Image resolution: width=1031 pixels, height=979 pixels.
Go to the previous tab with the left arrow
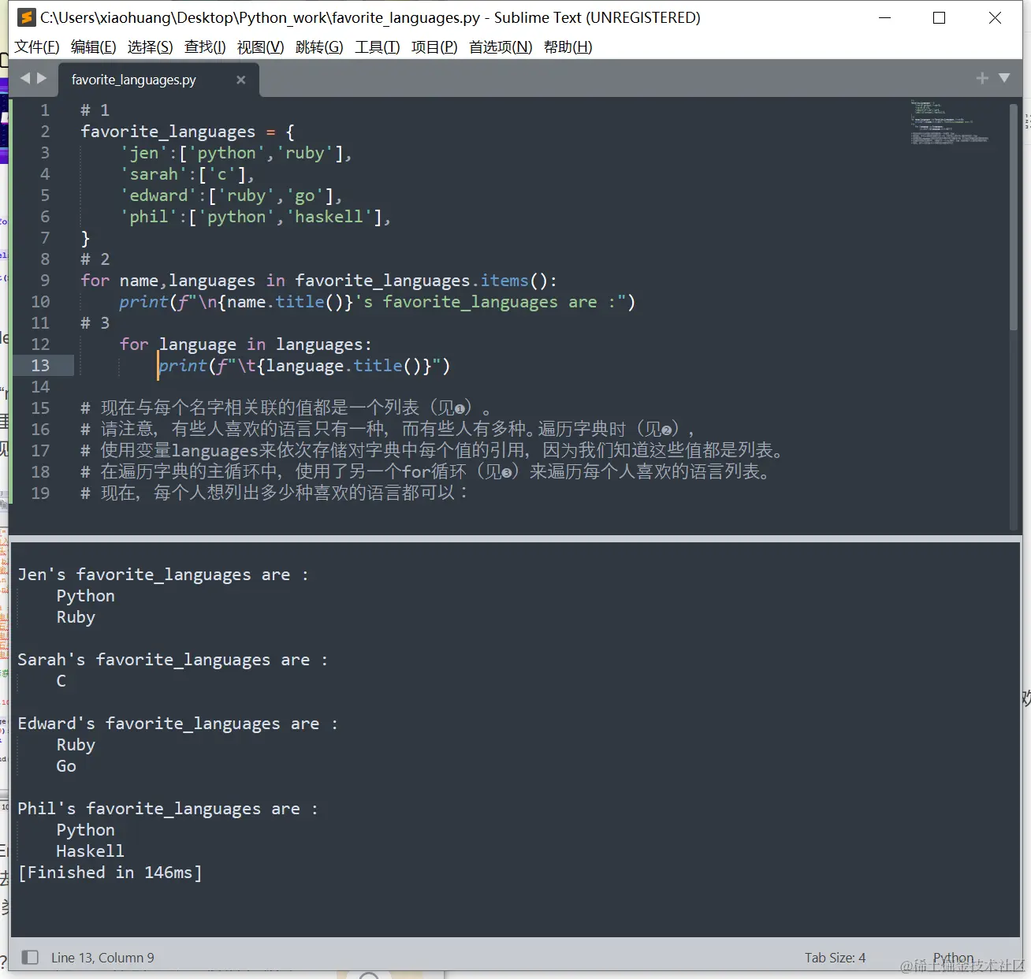(25, 78)
